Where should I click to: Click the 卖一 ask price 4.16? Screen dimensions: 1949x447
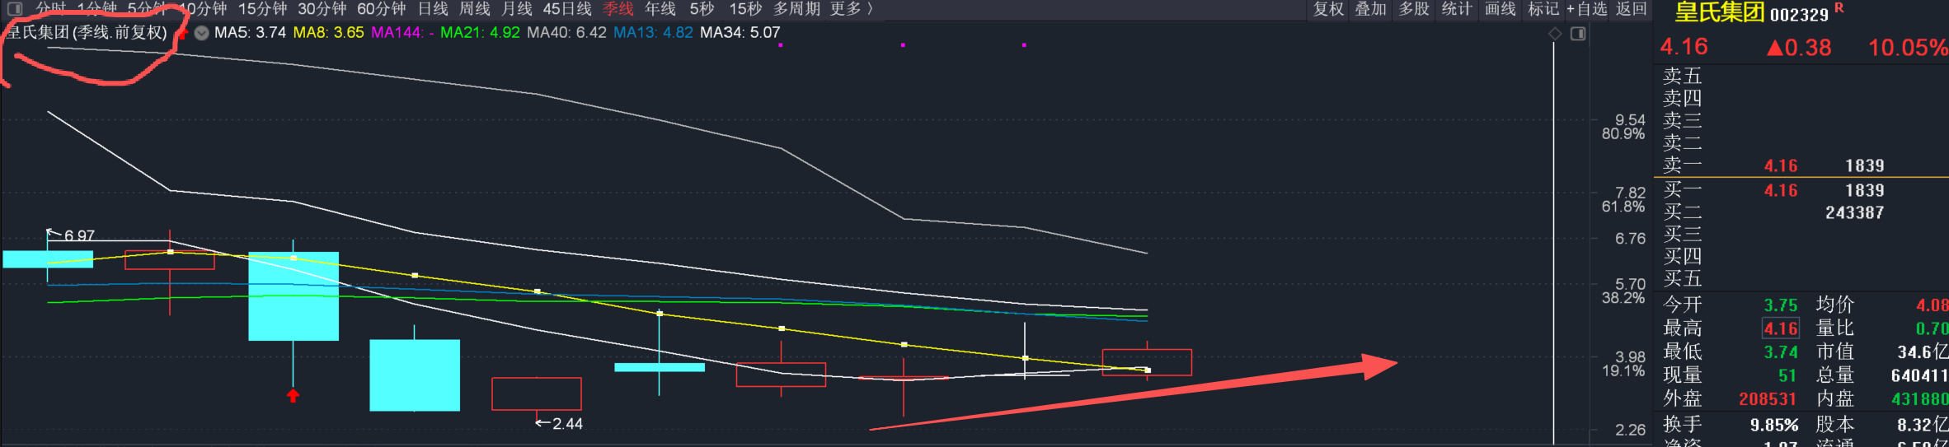pos(1780,166)
